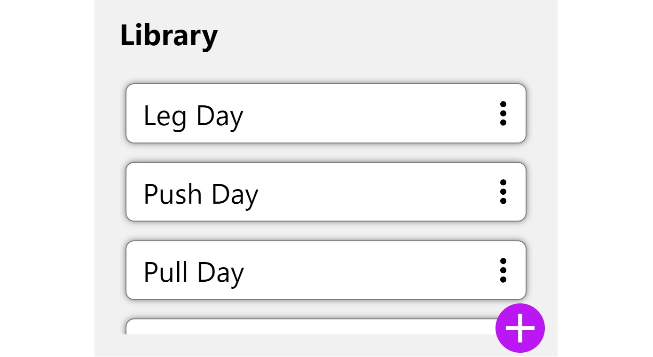The width and height of the screenshot is (653, 357).
Task: Select the empty area inside Leg Day card
Action: (x=369, y=113)
